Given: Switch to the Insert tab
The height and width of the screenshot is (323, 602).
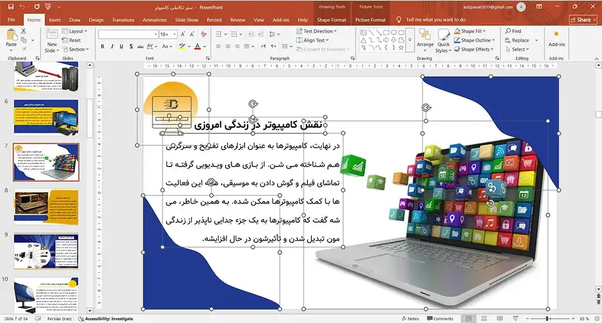Looking at the screenshot, I should [x=55, y=19].
